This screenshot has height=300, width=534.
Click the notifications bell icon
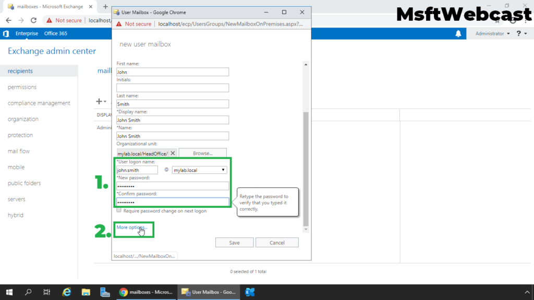pyautogui.click(x=458, y=33)
